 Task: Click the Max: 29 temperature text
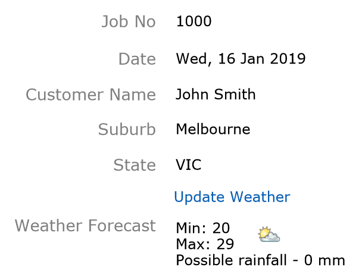[x=205, y=244]
